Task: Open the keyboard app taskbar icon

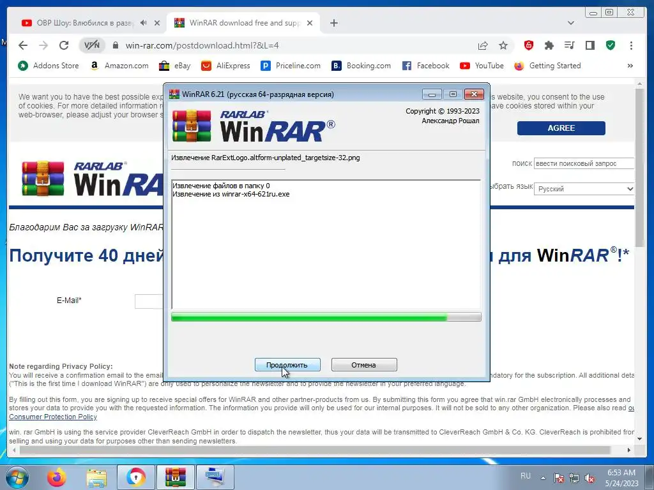Action: 215,477
